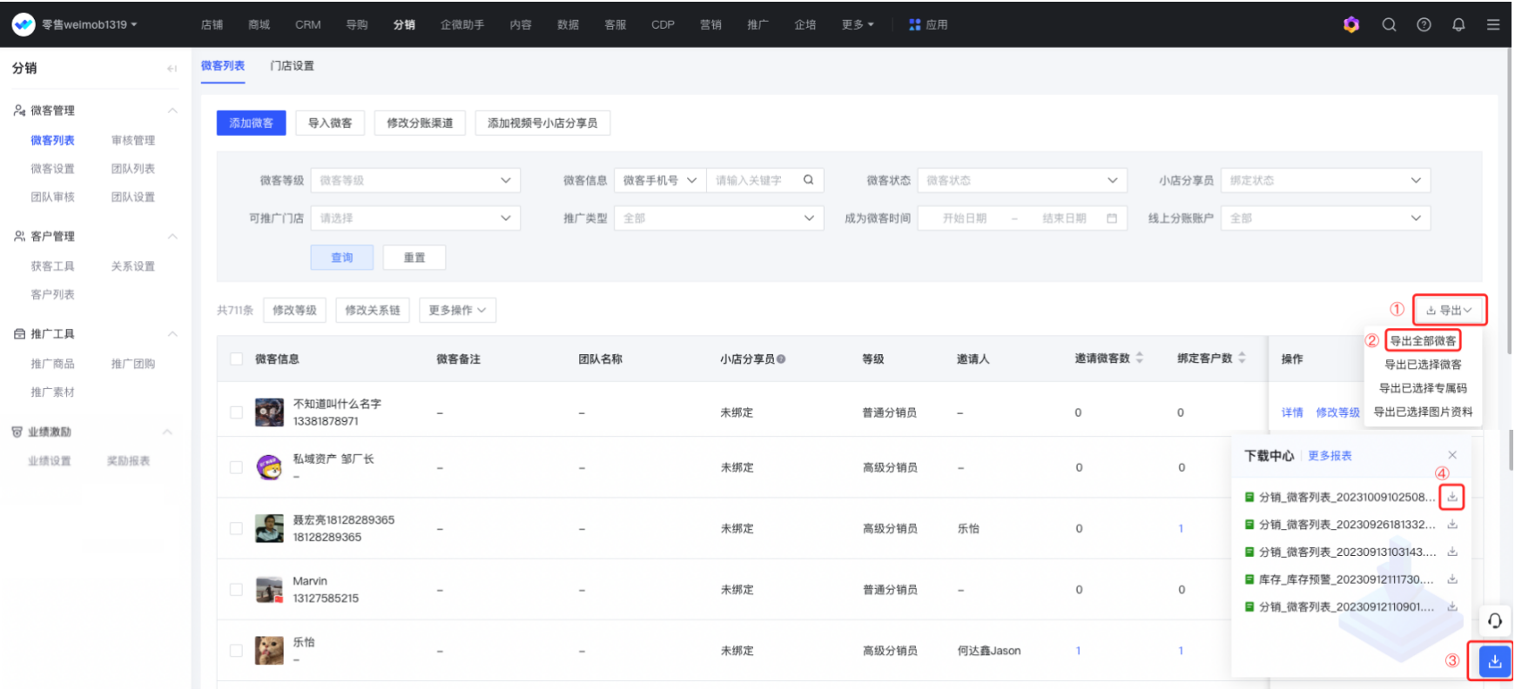Select 导出已选择专属码 from export menu
Screen dimensions: 1515x696
1423,388
